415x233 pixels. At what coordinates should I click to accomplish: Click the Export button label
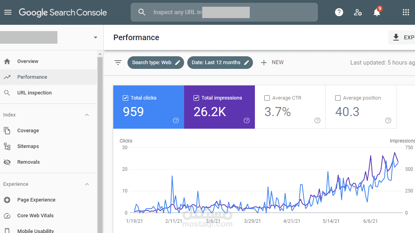click(409, 38)
